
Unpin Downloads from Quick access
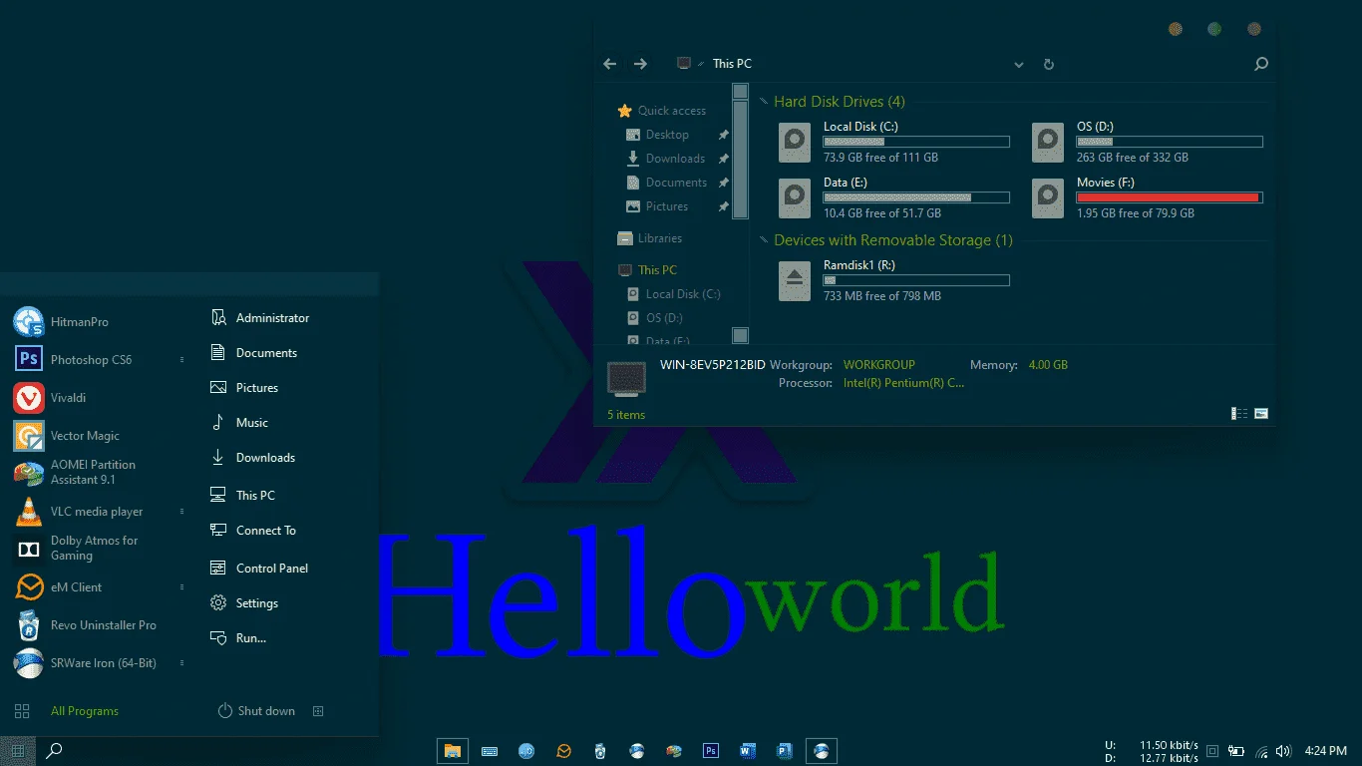click(724, 159)
